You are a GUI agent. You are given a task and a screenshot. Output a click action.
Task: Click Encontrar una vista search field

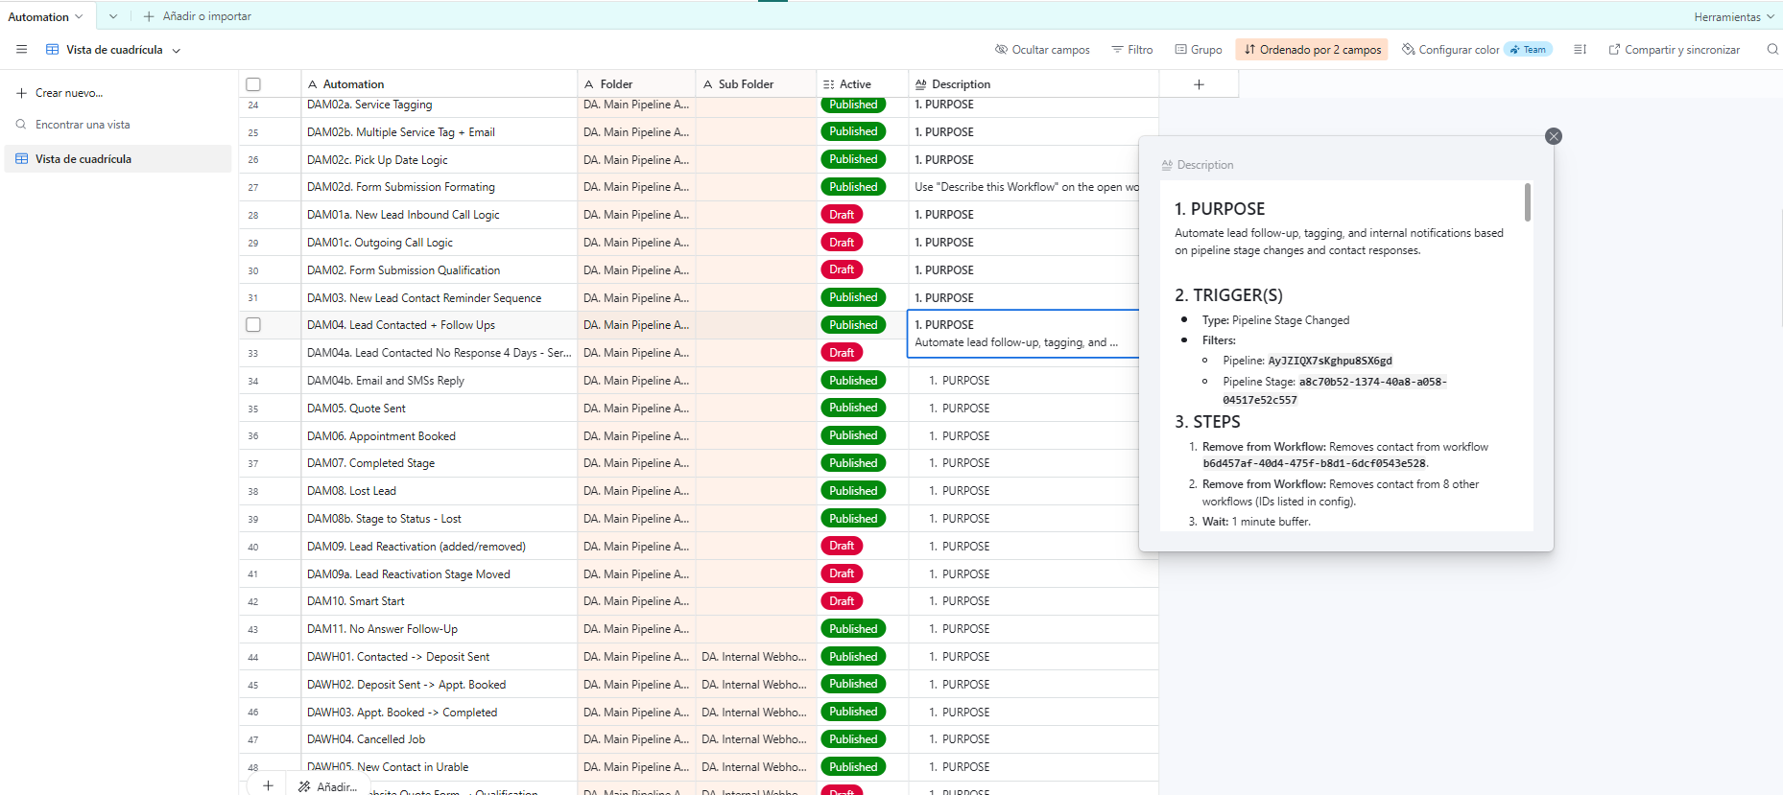(x=118, y=125)
